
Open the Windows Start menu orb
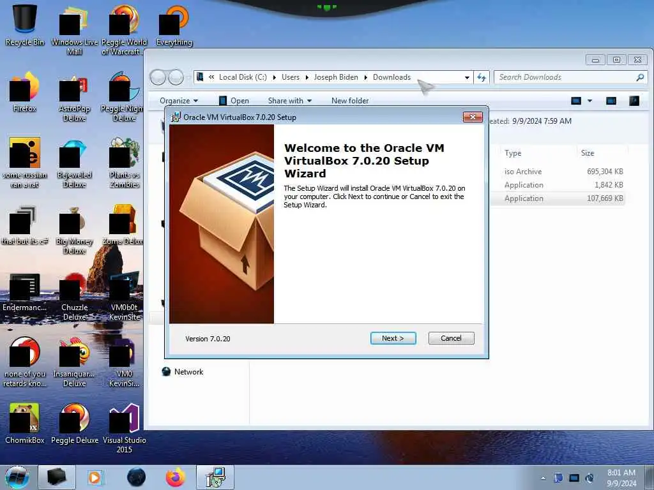click(17, 477)
